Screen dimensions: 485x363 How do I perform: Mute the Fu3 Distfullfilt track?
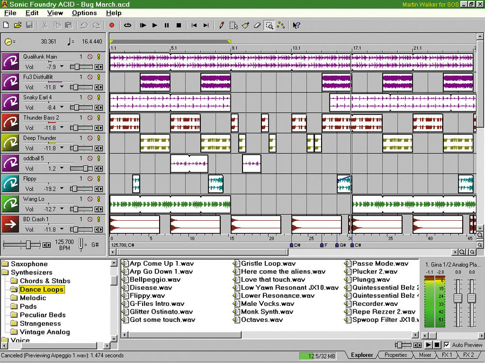pyautogui.click(x=90, y=77)
